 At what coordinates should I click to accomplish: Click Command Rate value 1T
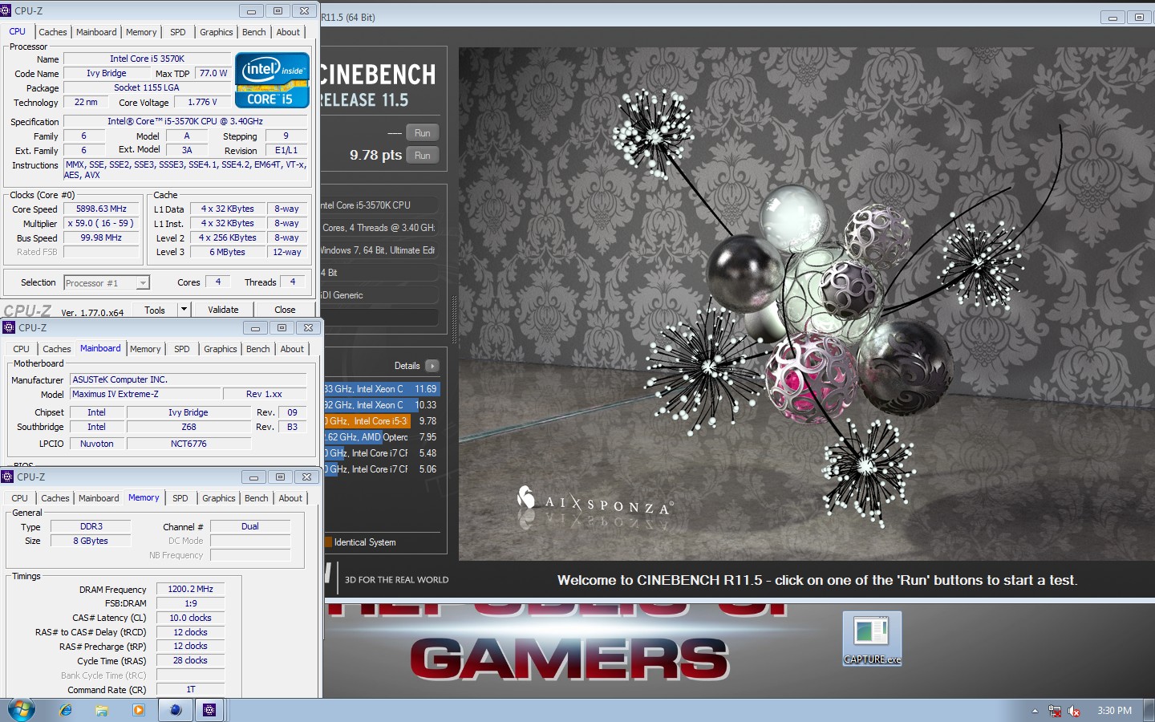190,689
